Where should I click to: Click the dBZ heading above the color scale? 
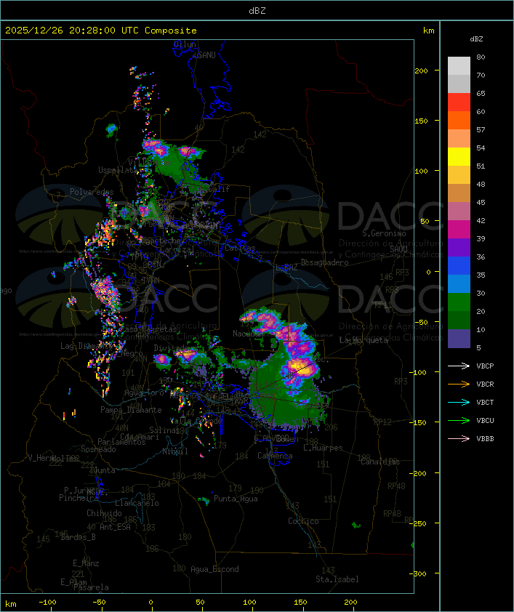[476, 39]
